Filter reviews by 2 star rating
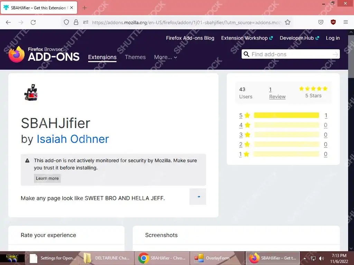 click(x=244, y=145)
